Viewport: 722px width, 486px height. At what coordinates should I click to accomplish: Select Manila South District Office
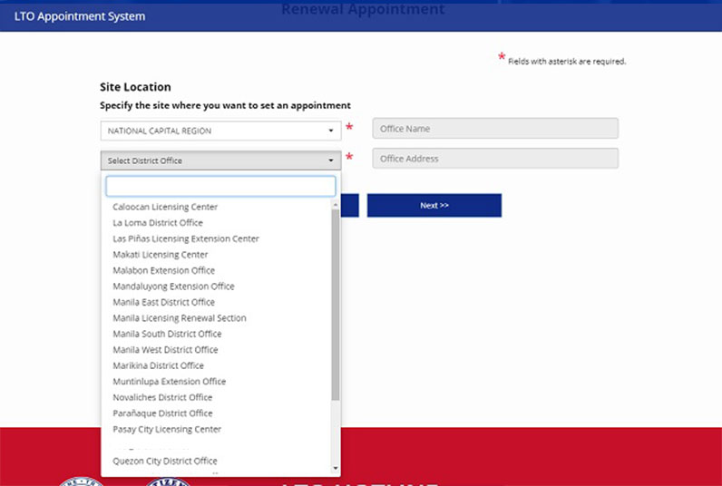click(167, 334)
